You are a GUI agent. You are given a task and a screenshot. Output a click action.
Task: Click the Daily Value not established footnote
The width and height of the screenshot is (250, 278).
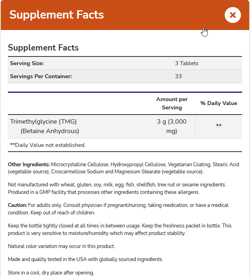47,145
